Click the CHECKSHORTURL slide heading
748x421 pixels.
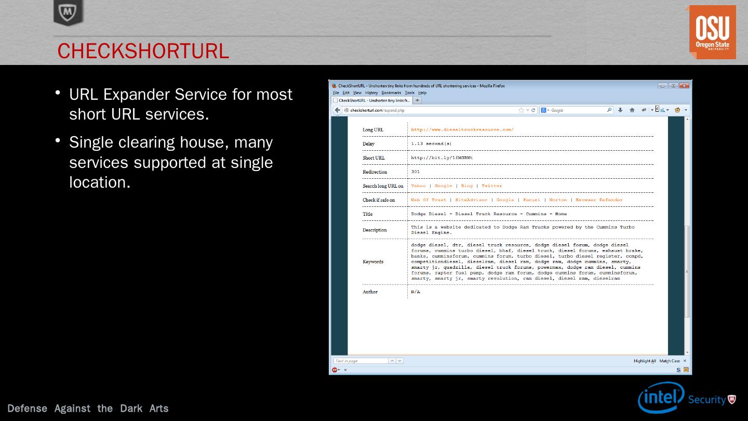(x=143, y=51)
